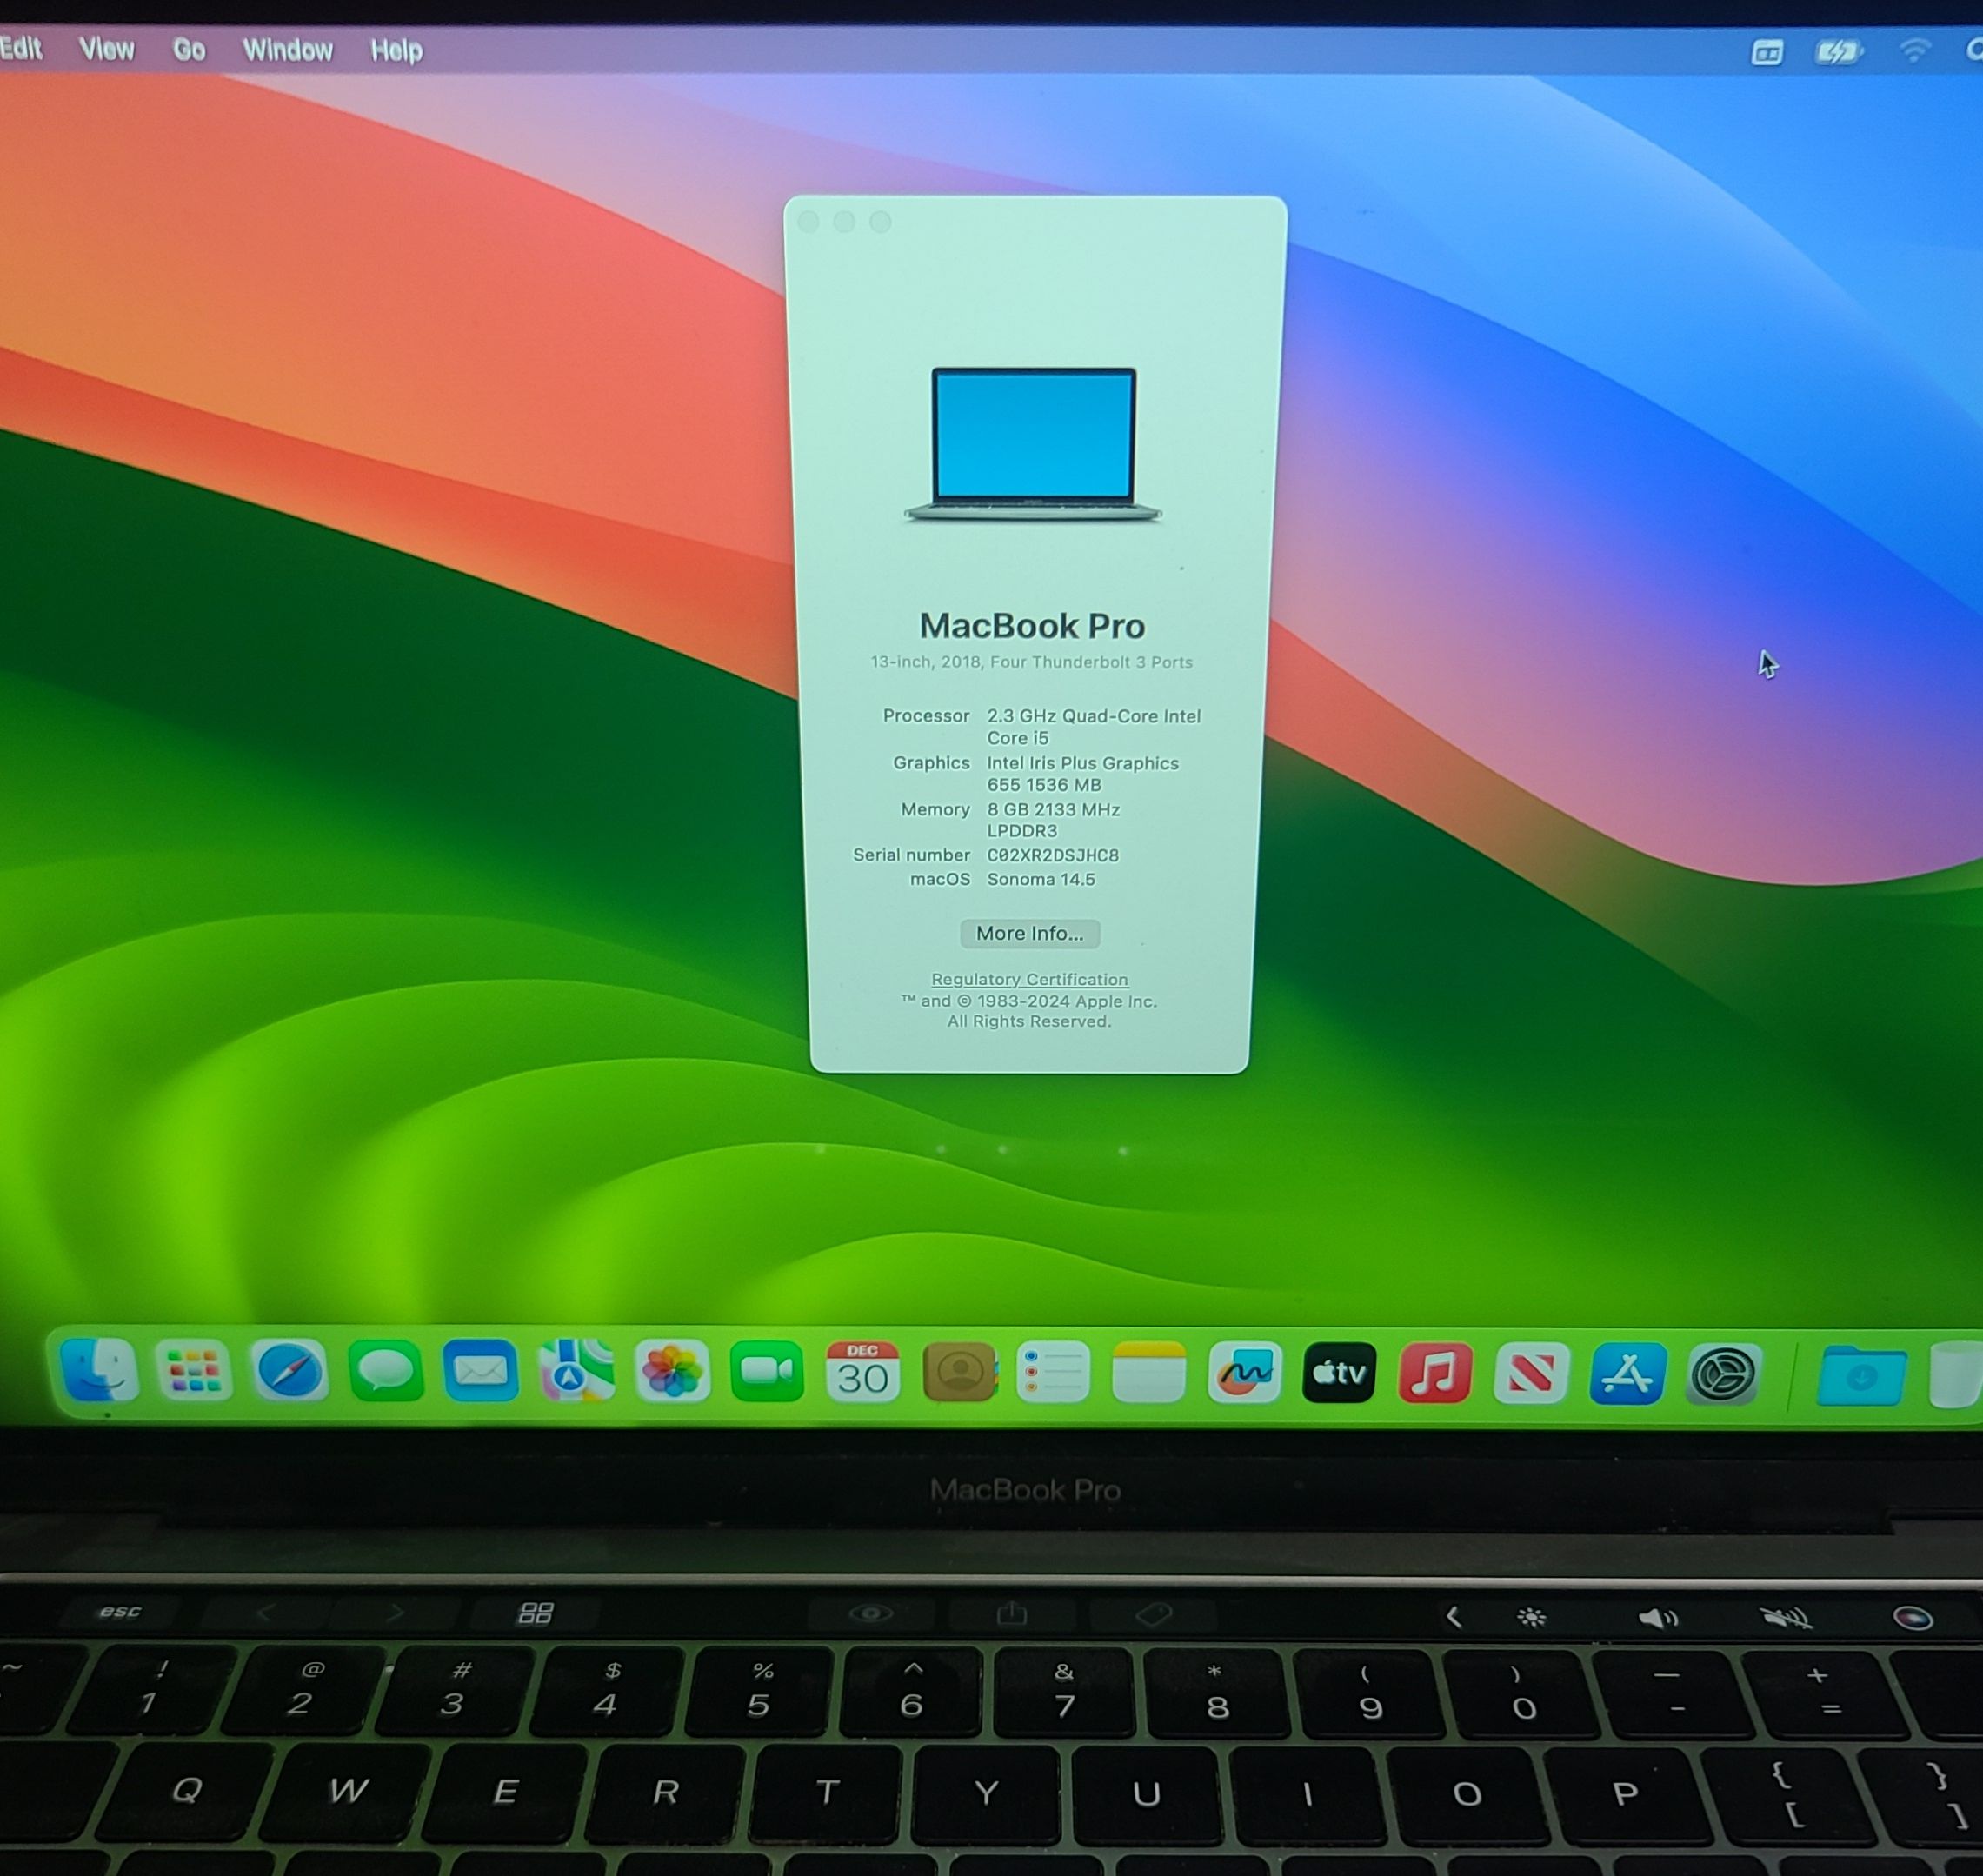Launch Launchpad from the Dock
The image size is (1983, 1876).
click(x=194, y=1370)
